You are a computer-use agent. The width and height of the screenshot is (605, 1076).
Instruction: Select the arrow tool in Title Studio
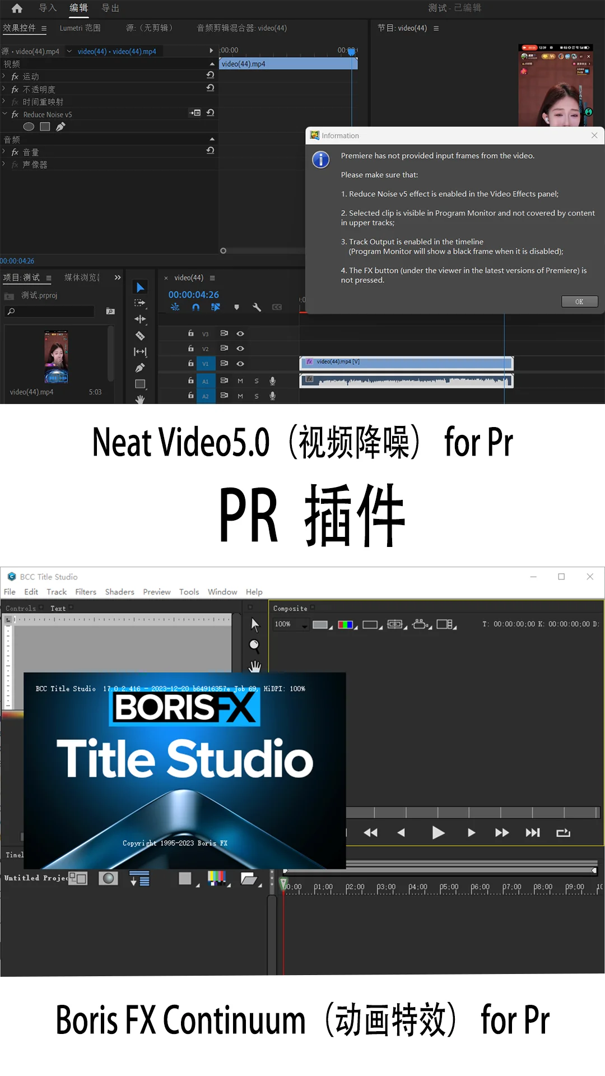255,624
